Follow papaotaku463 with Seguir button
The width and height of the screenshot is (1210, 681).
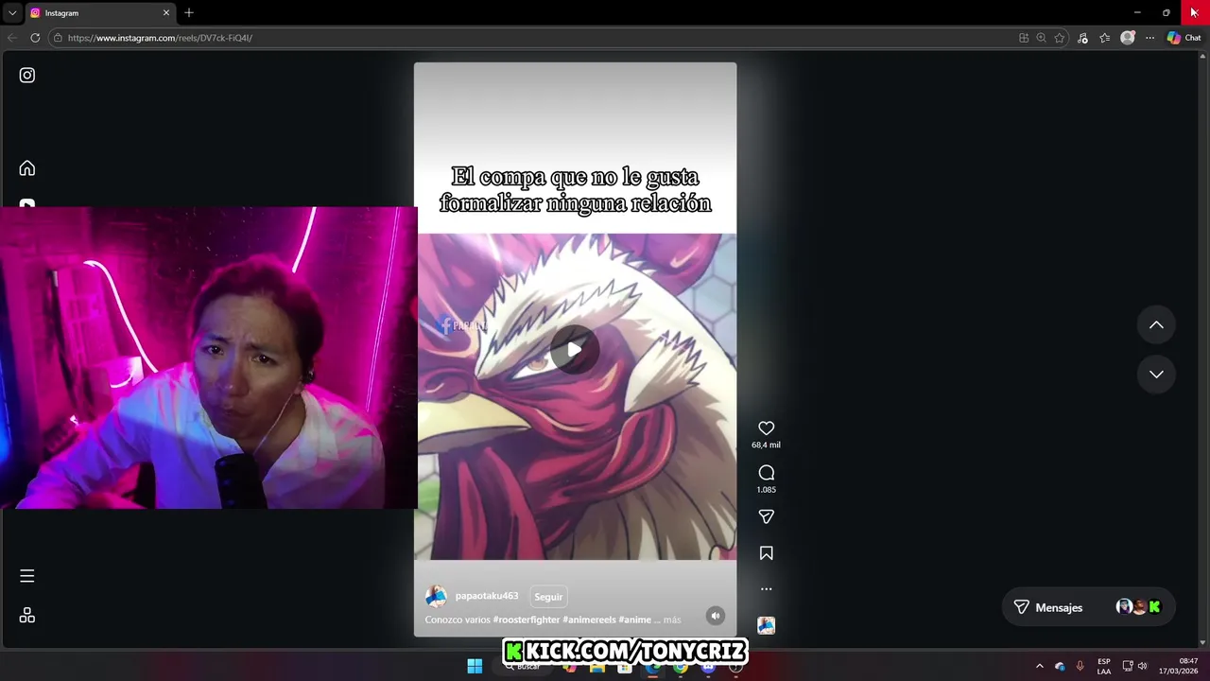coord(548,597)
